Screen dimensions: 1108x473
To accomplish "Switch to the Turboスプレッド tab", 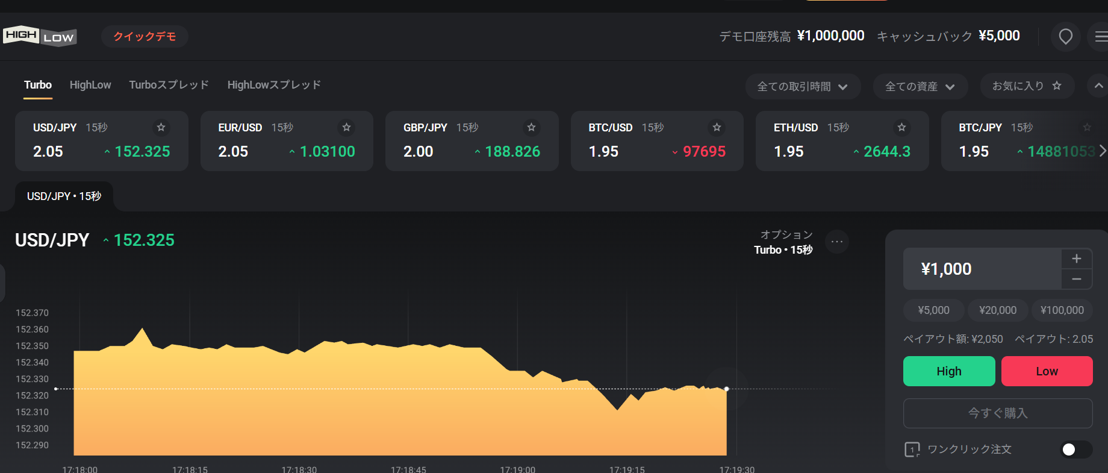I will coord(169,85).
